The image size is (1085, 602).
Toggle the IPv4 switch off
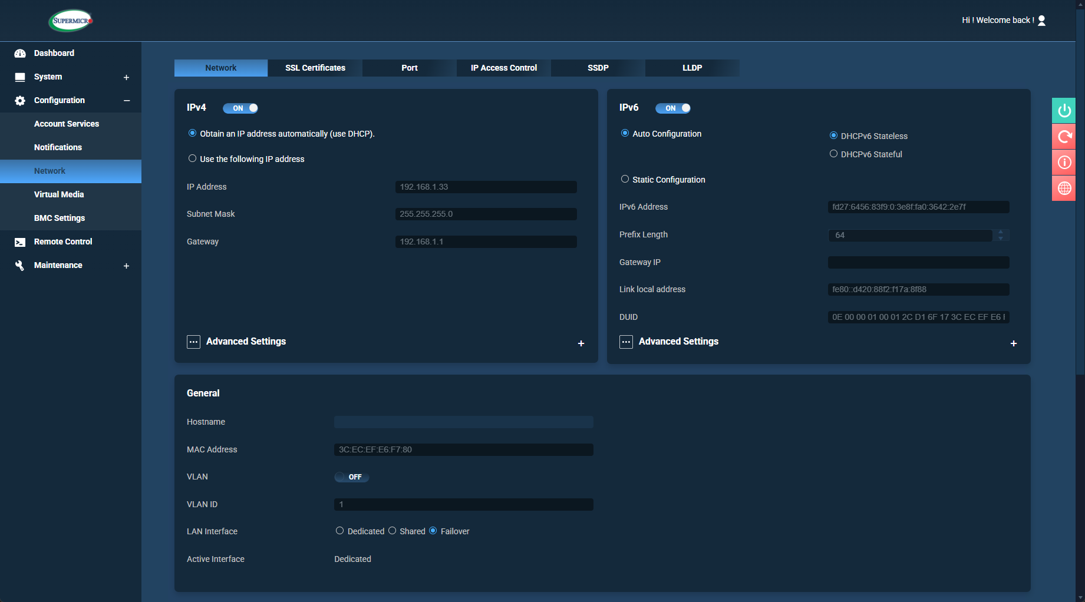click(240, 108)
